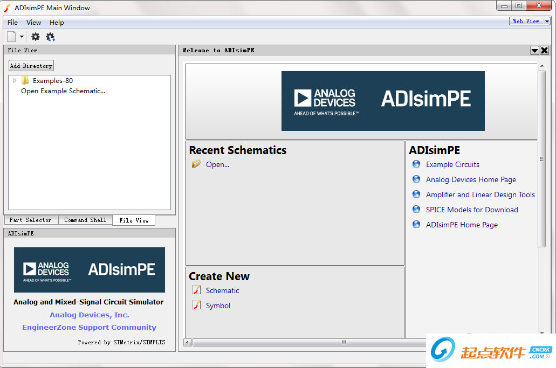Open the dropdown arrow beside new document icon

[22, 37]
